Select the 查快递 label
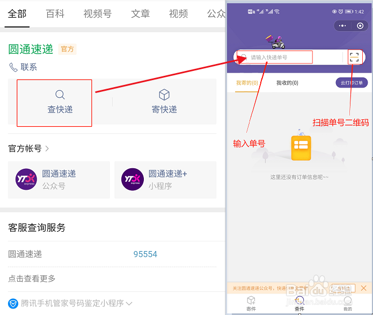 click(x=60, y=109)
